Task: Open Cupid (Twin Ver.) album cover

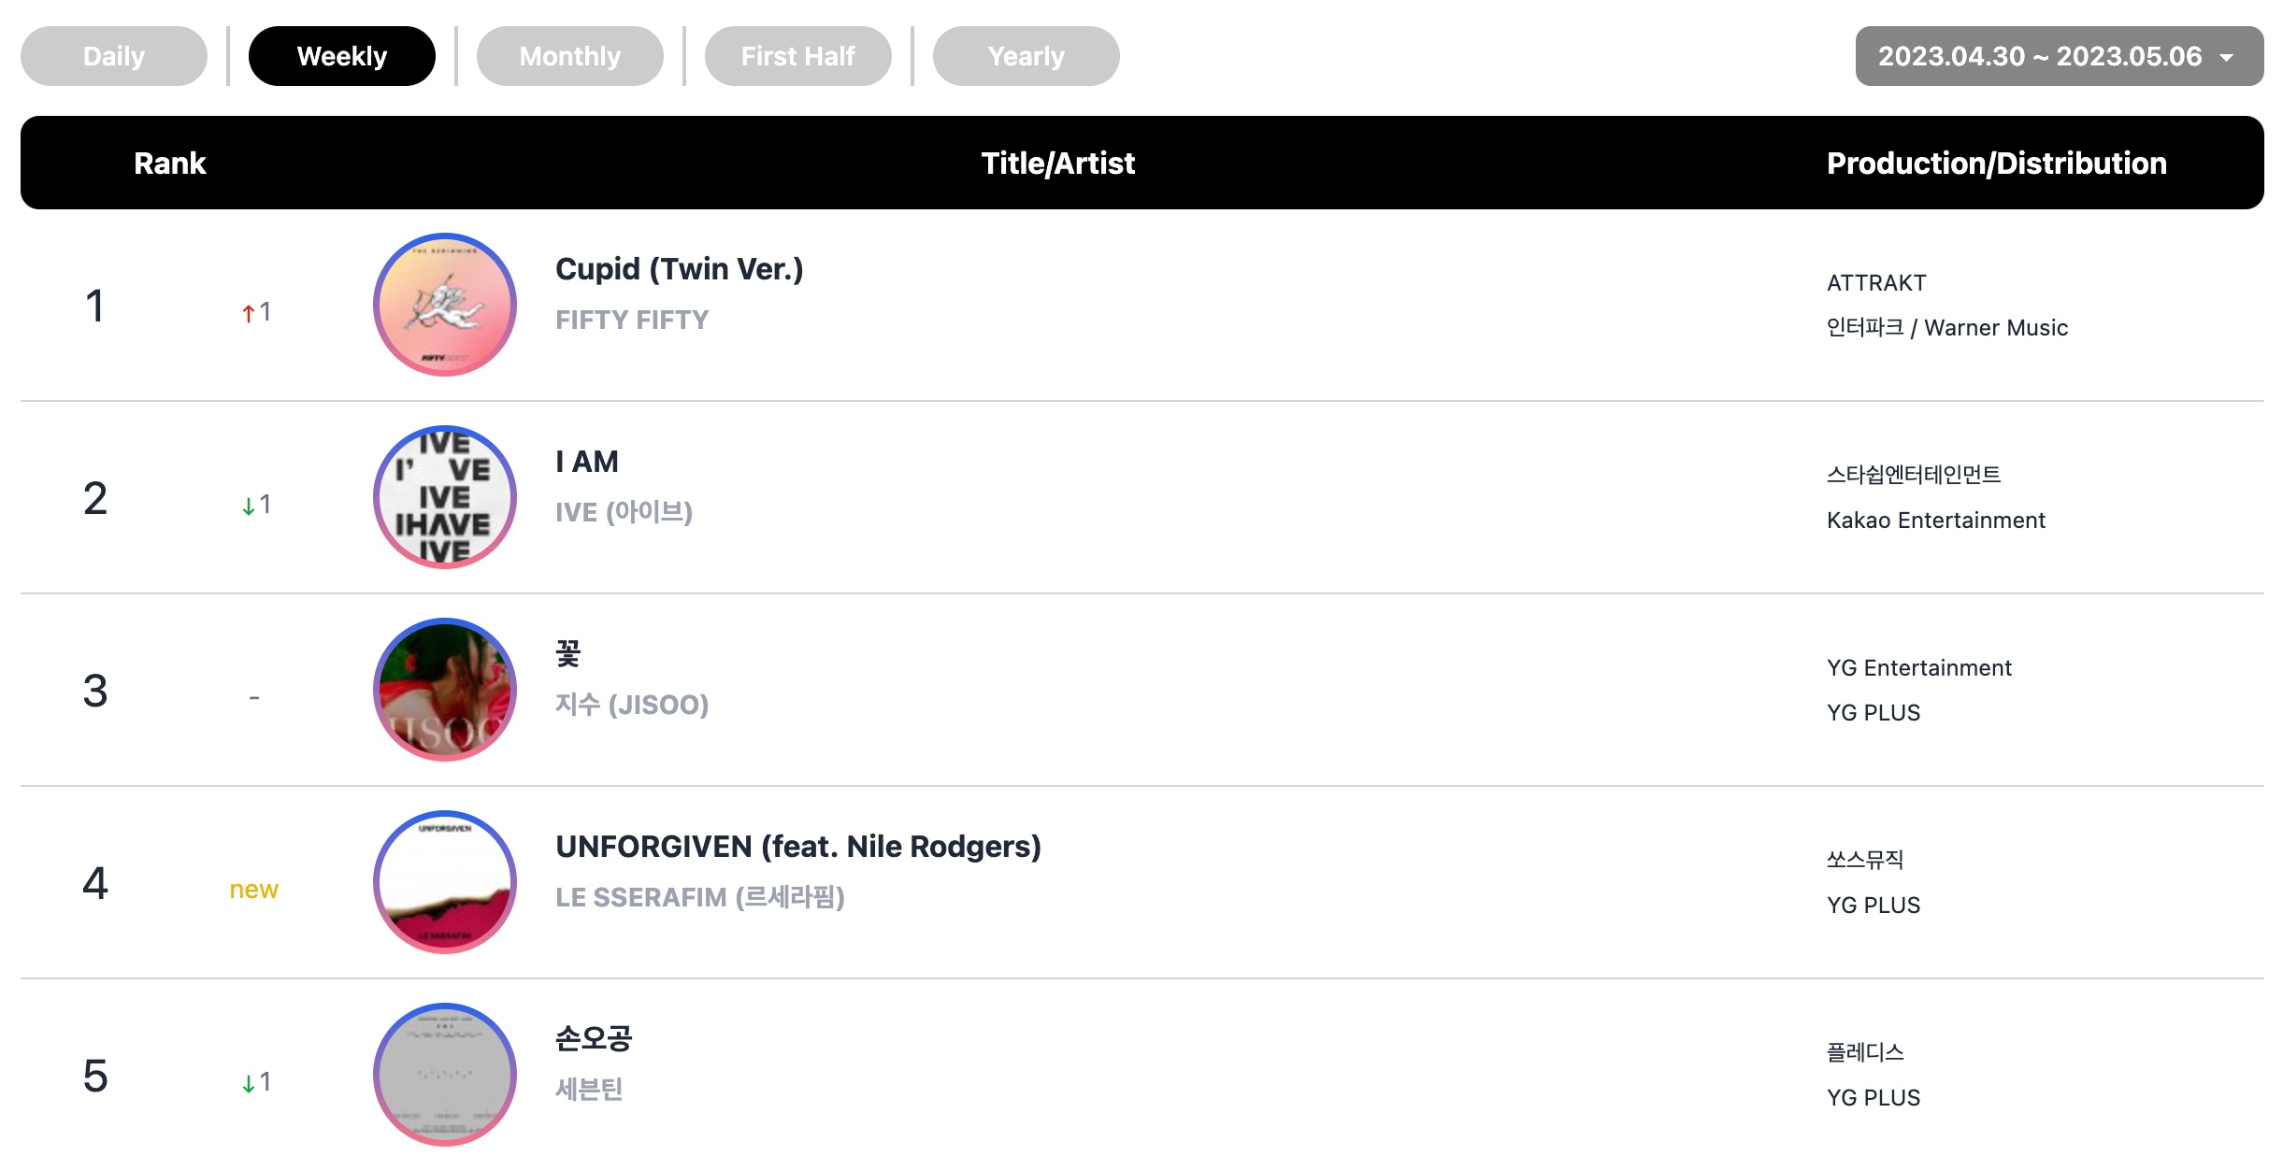Action: 445,305
